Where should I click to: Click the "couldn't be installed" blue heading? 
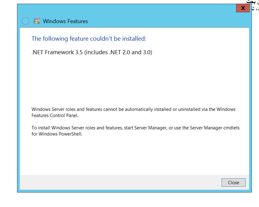(x=118, y=39)
